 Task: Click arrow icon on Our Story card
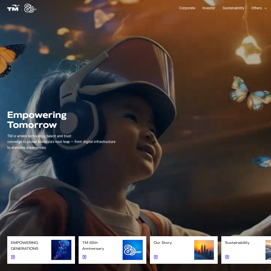click(x=156, y=257)
